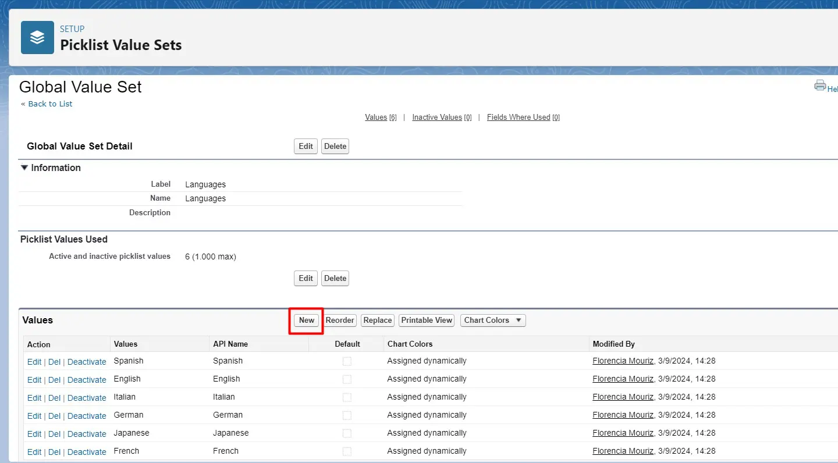Collapse the Information section triangle
Viewport: 838px width, 463px height.
click(x=24, y=168)
